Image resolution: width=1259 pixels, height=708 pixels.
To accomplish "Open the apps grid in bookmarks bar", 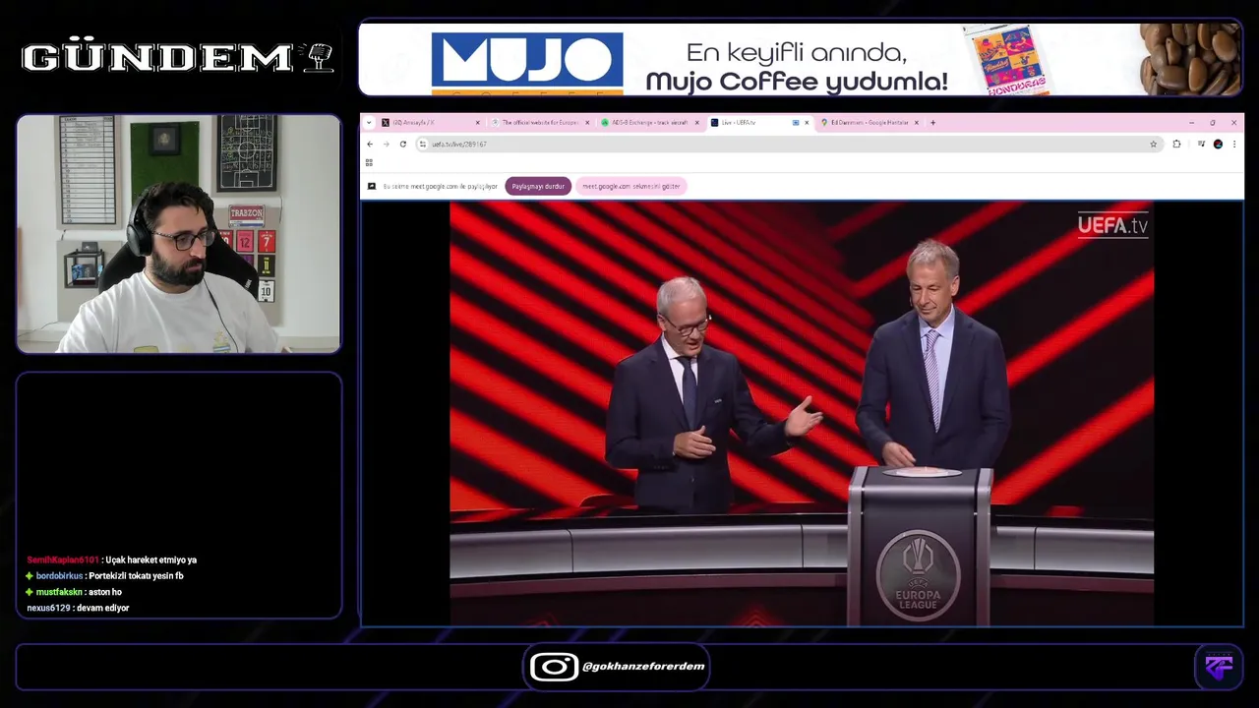I will [x=370, y=162].
